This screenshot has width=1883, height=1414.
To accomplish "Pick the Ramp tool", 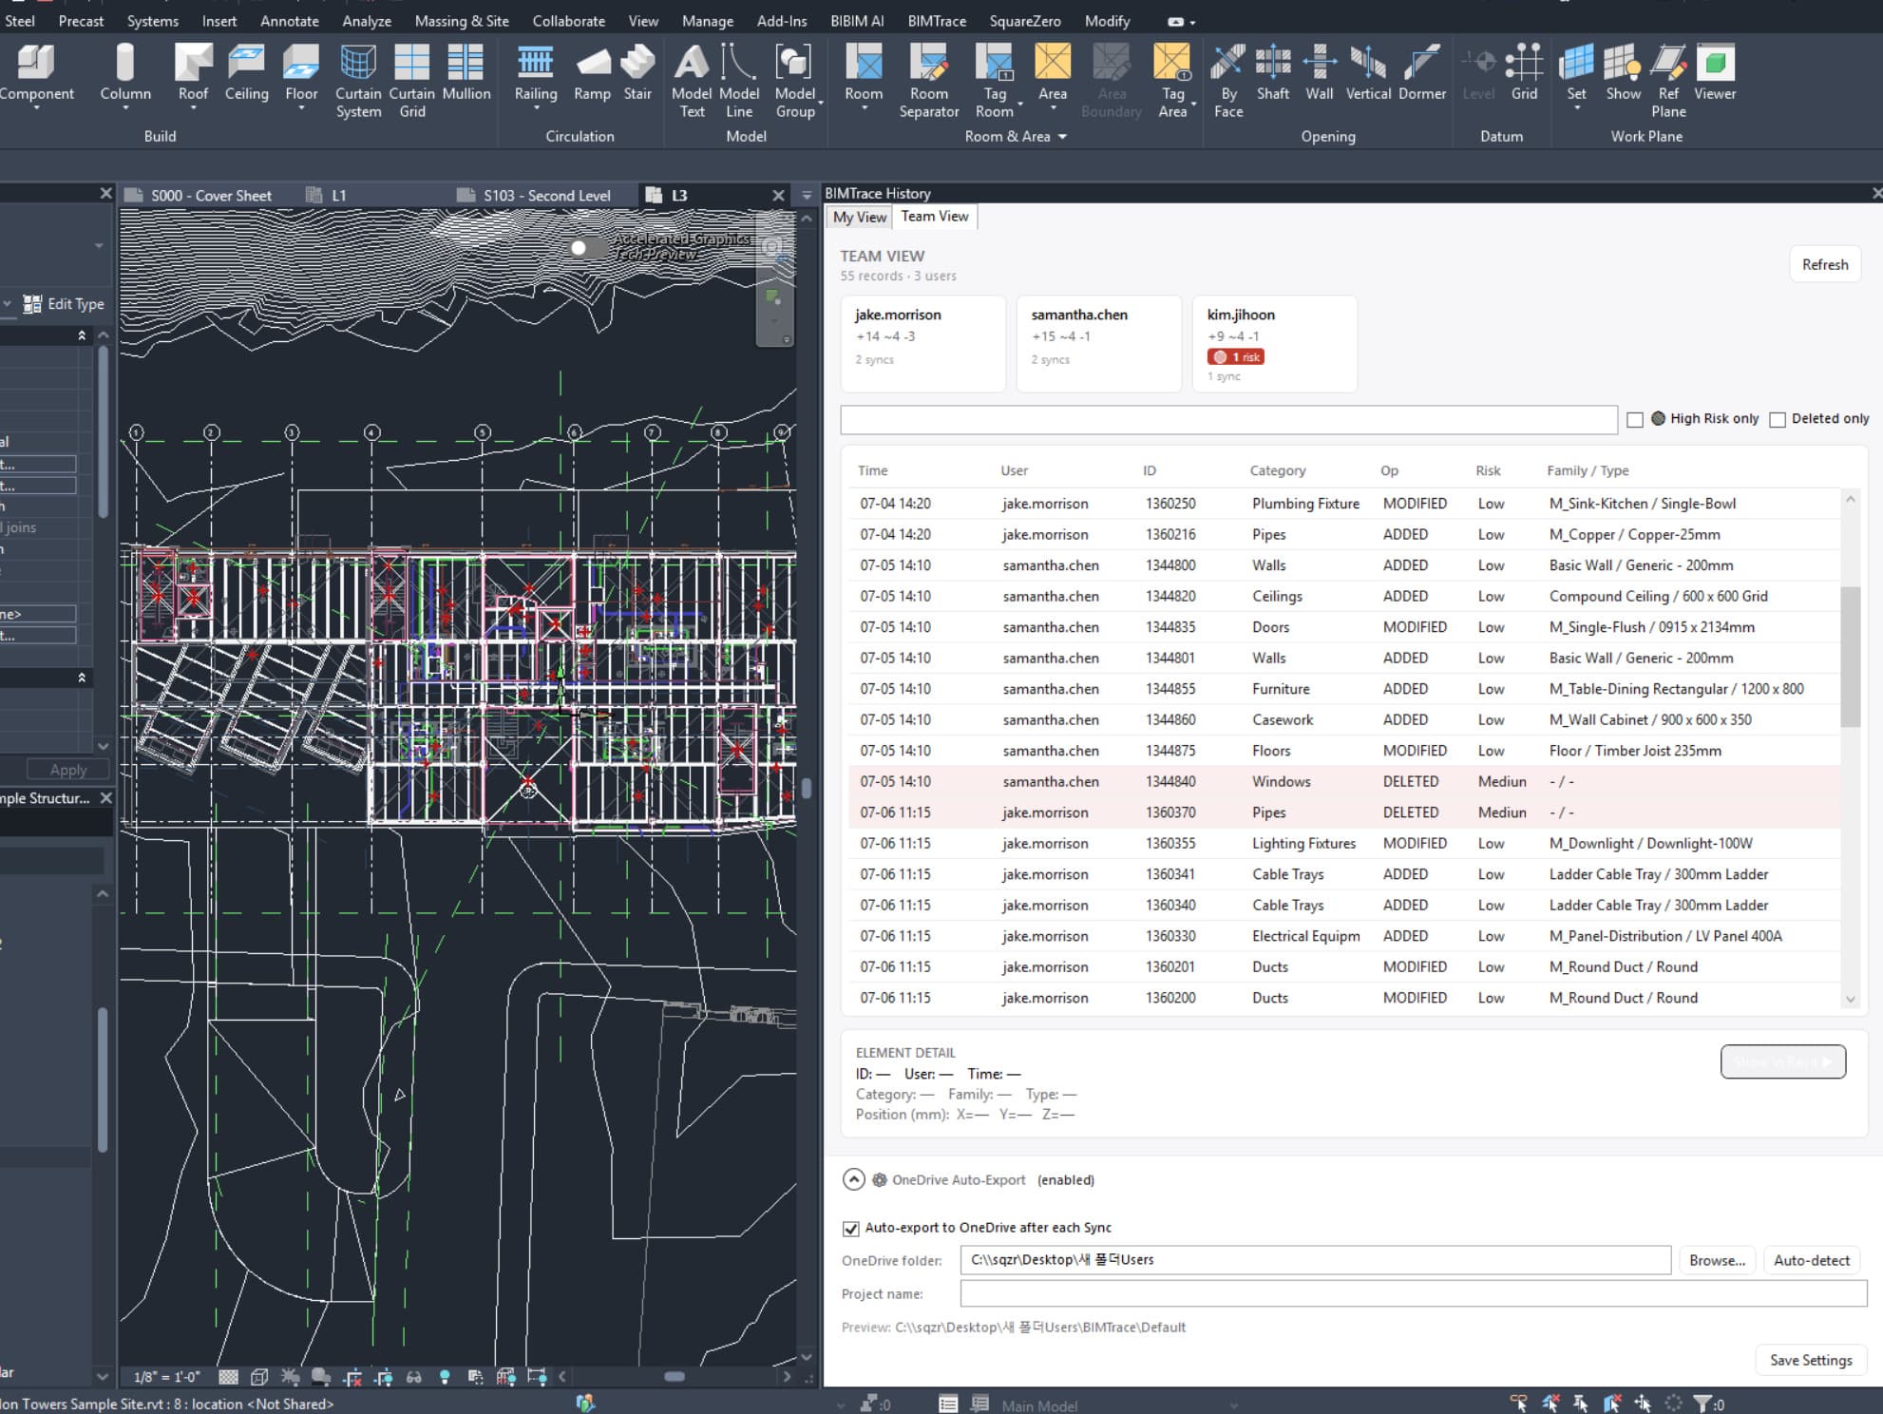I will (592, 74).
